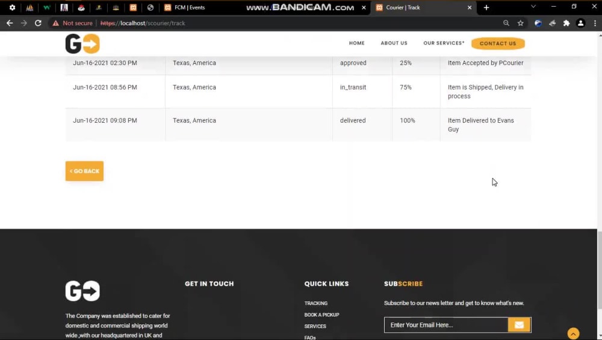The width and height of the screenshot is (602, 340).
Task: Click 'Item Delivered to Evans Guy' text
Action: 480,125
